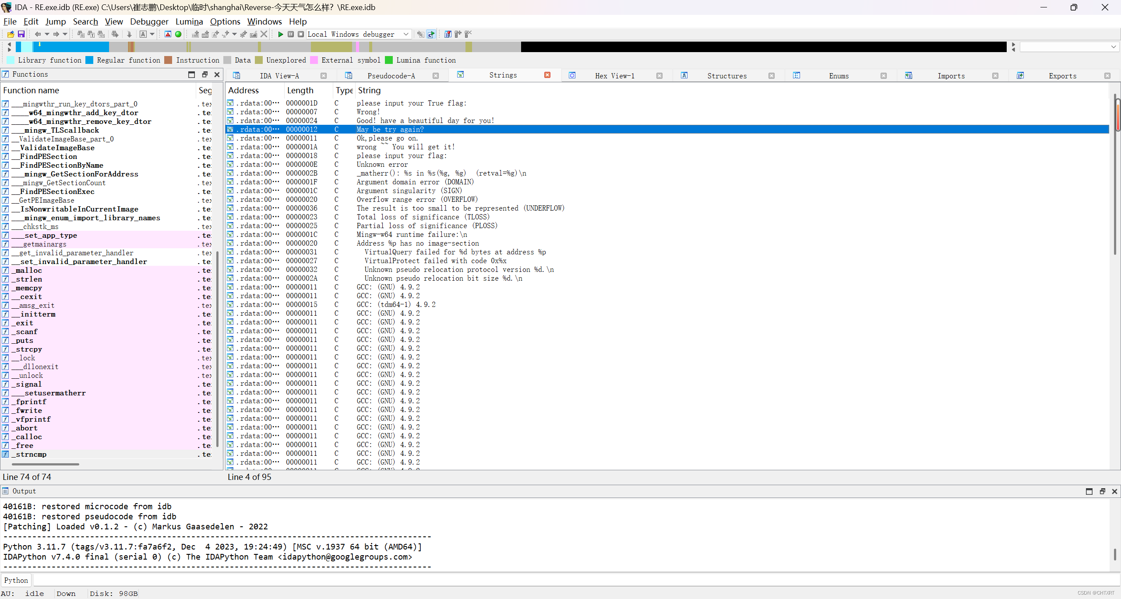1121x599 pixels.
Task: Expand dropdown beside the S+ string icon
Action: [x=234, y=34]
